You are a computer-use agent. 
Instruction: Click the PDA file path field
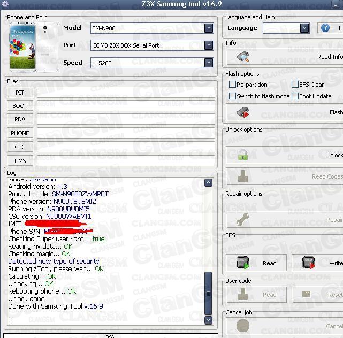[x=126, y=119]
